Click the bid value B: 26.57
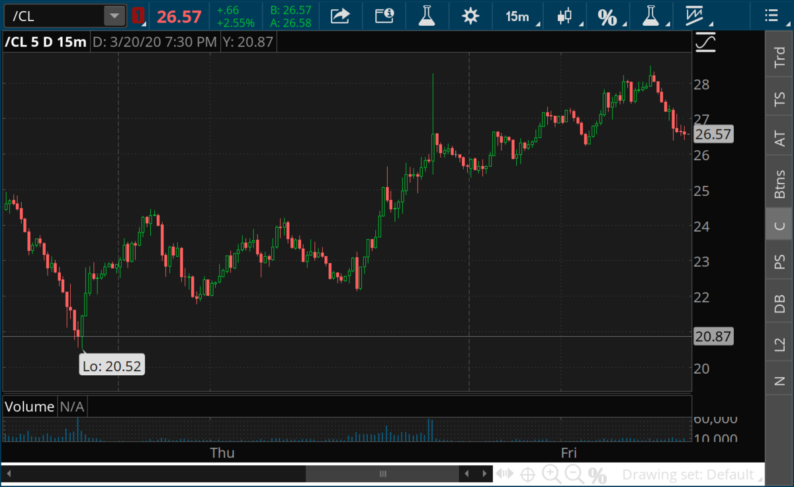This screenshot has width=794, height=487. [x=291, y=11]
